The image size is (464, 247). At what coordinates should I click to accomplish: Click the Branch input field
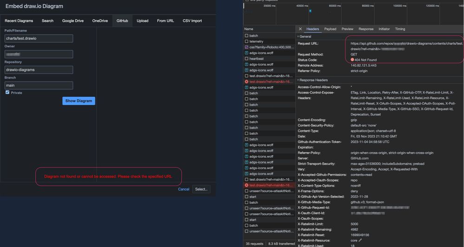tap(39, 85)
